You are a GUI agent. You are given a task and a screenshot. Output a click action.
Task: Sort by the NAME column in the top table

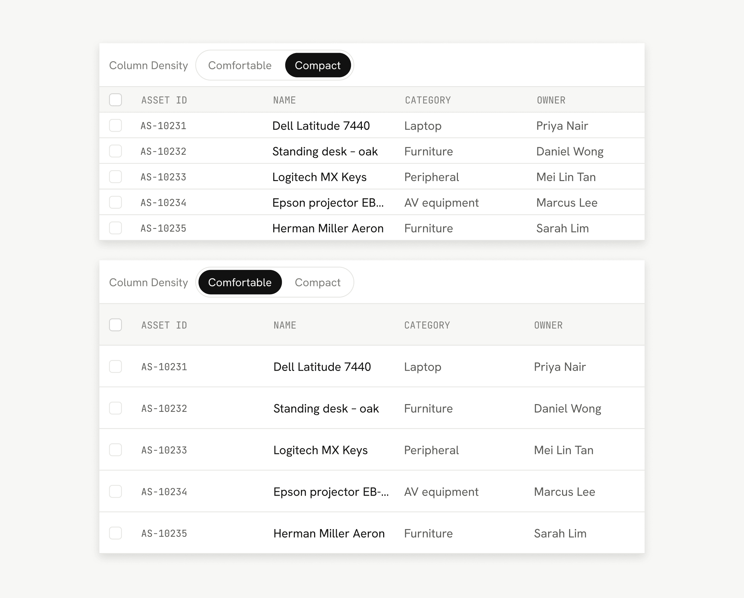pyautogui.click(x=284, y=100)
